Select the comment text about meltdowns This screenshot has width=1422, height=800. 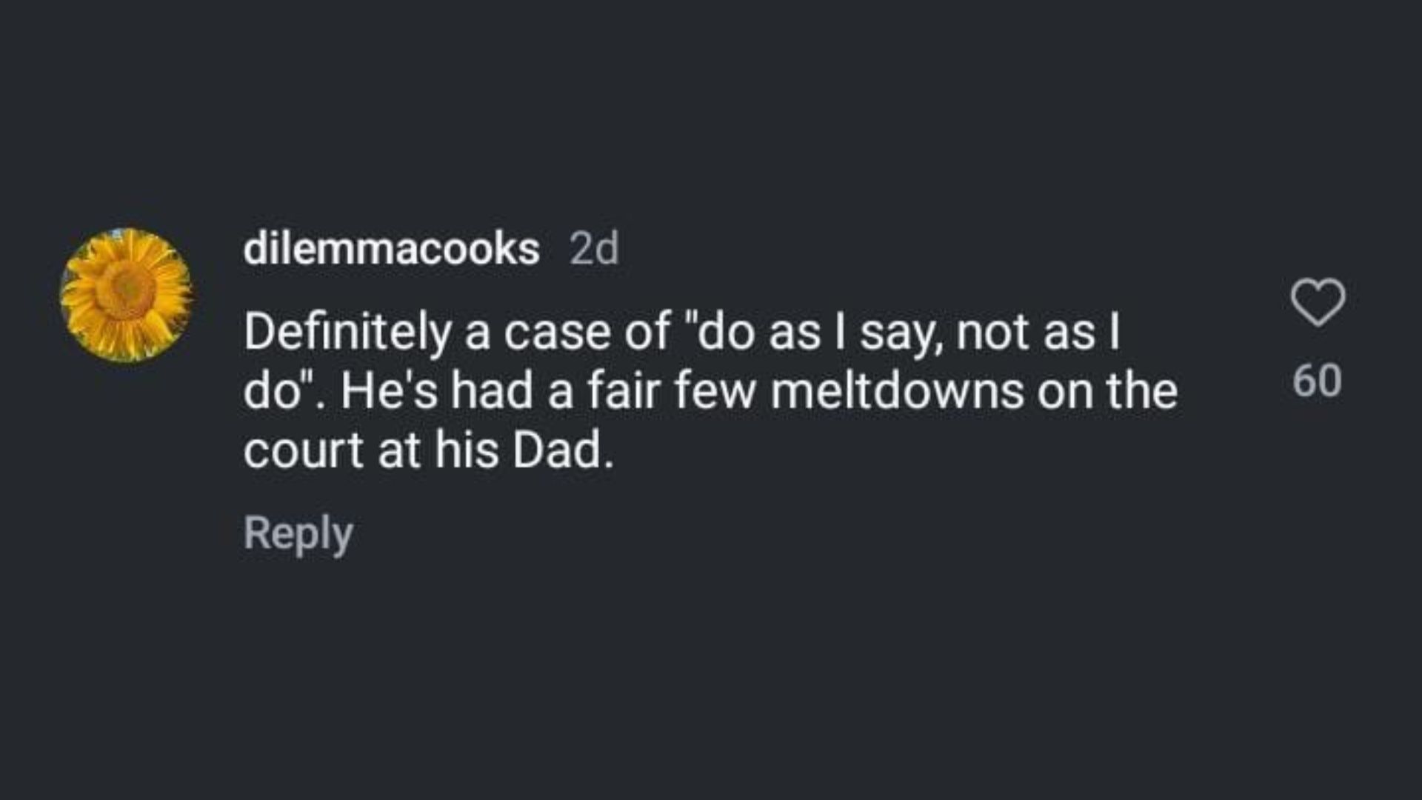[x=710, y=390]
